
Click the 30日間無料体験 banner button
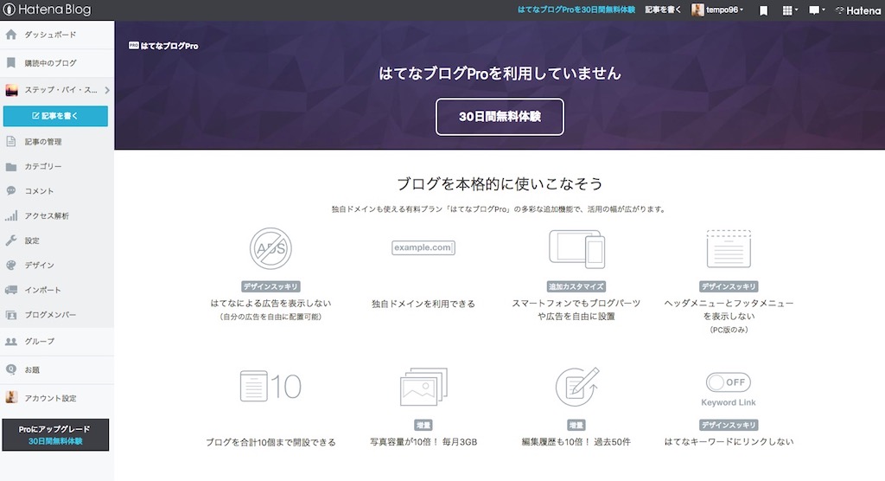[x=500, y=117]
